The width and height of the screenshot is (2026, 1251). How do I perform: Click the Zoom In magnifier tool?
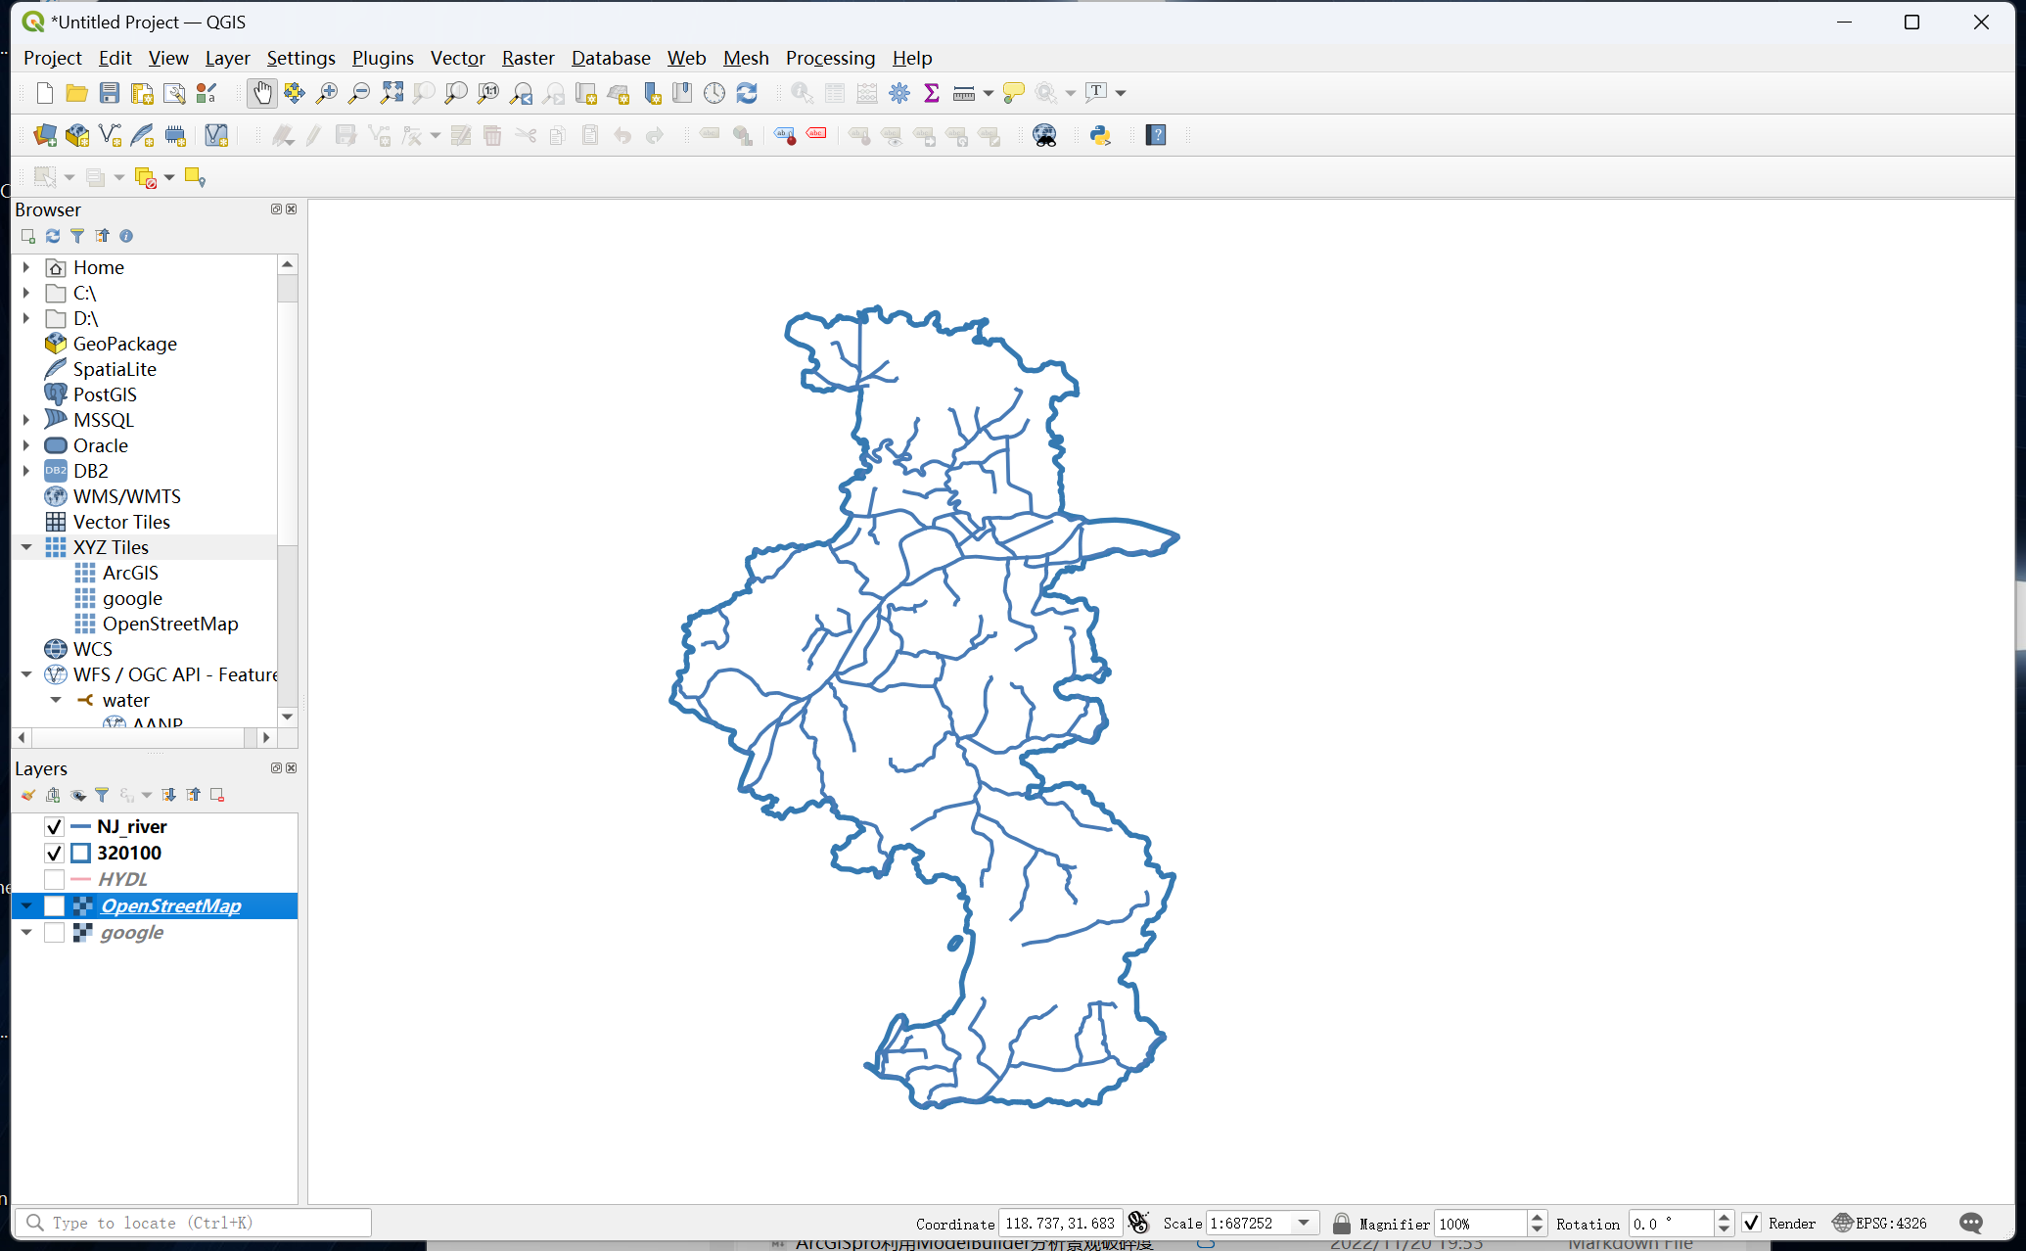327,93
